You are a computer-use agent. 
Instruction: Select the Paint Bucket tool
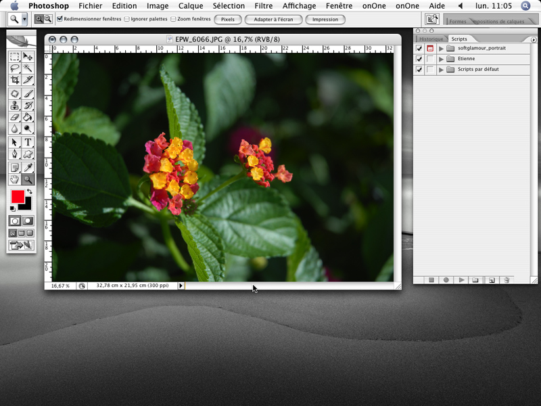28,117
